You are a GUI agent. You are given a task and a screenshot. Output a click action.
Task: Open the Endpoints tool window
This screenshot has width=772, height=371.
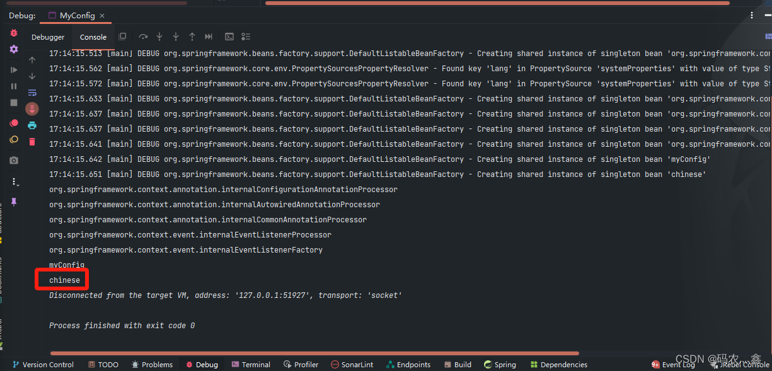coord(408,365)
